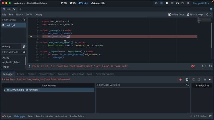Screen dimensions: 214x120
Task: Open the AssetLib workspace
Action: pos(98,3)
